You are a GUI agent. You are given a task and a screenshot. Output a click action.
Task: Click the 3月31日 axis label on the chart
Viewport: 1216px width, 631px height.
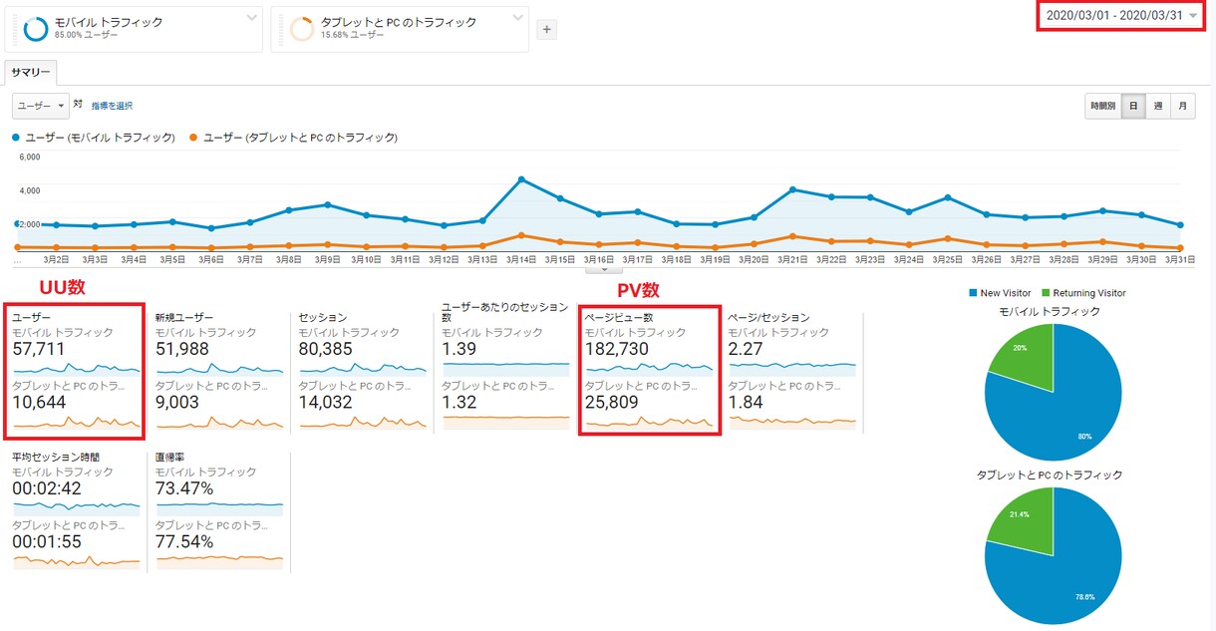click(1180, 259)
